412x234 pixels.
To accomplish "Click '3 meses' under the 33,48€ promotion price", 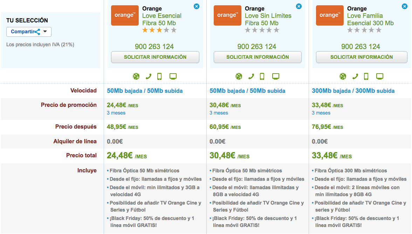I will click(321, 113).
